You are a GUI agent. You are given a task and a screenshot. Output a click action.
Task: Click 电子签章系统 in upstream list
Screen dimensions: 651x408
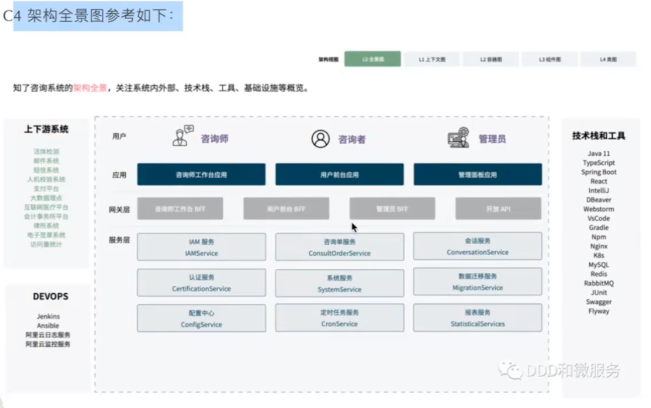[x=46, y=235]
